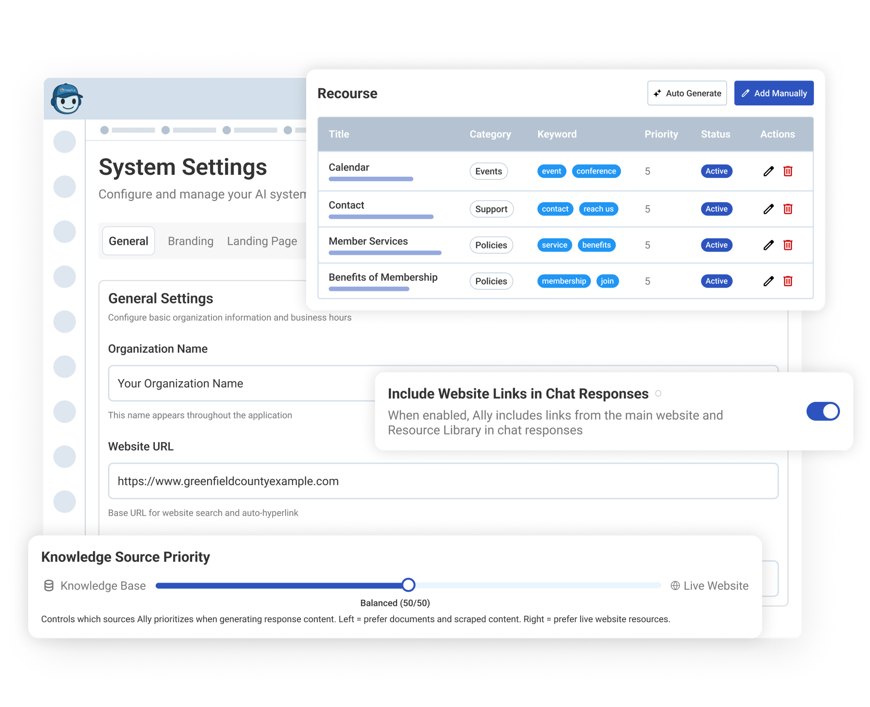
Task: Click the 'join' keyword tag
Action: (x=607, y=281)
